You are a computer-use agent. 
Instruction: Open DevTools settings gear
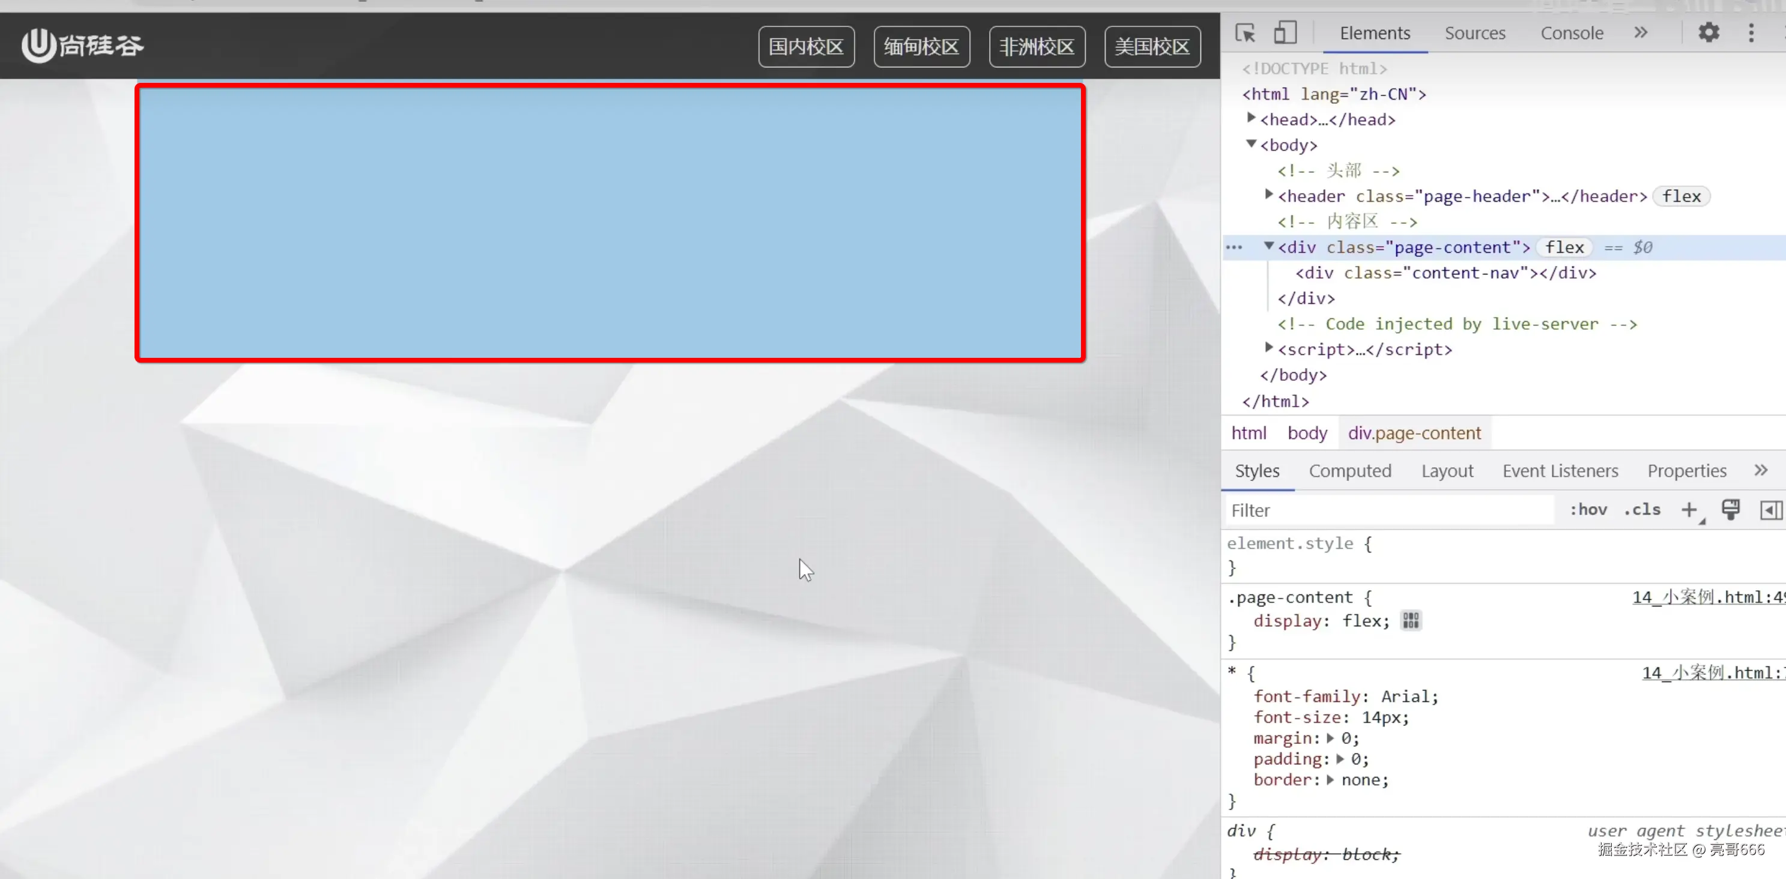1709,32
